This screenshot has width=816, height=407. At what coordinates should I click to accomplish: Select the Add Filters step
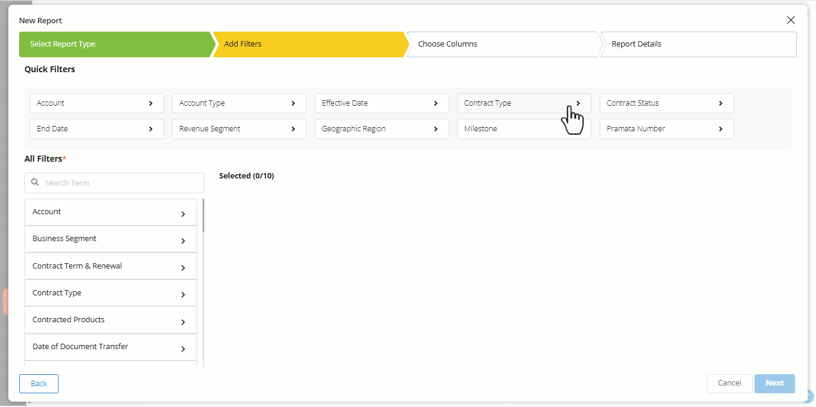pyautogui.click(x=311, y=44)
